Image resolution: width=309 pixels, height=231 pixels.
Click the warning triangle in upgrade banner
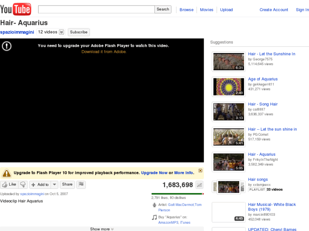6,173
